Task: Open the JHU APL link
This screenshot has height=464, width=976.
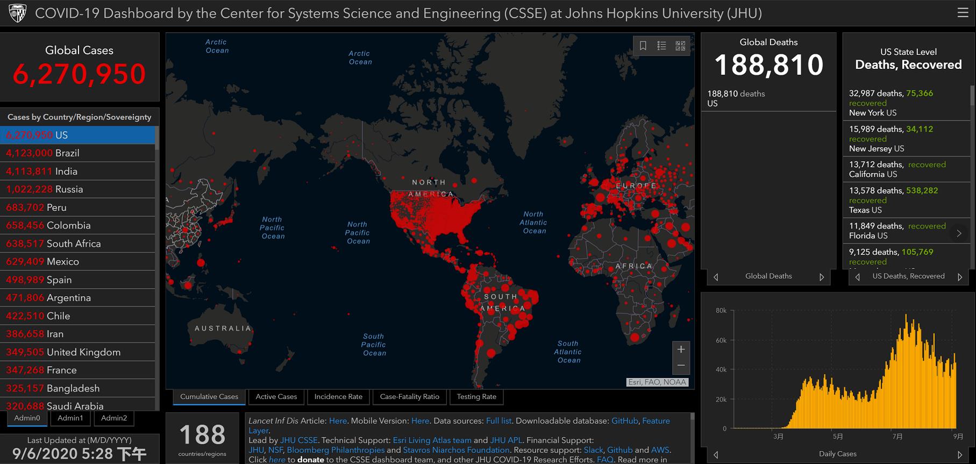Action: pos(506,440)
